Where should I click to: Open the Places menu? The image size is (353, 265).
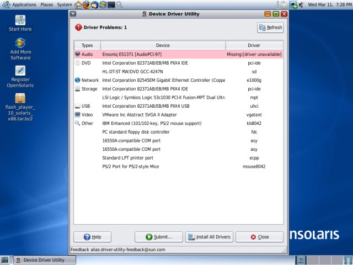tap(47, 4)
